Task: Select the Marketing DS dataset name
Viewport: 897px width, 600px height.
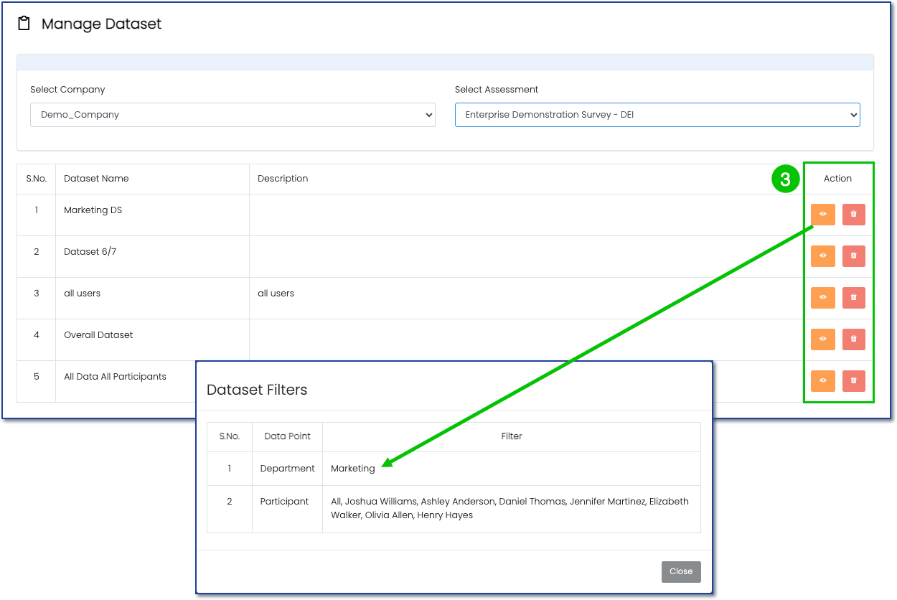Action: pyautogui.click(x=93, y=210)
